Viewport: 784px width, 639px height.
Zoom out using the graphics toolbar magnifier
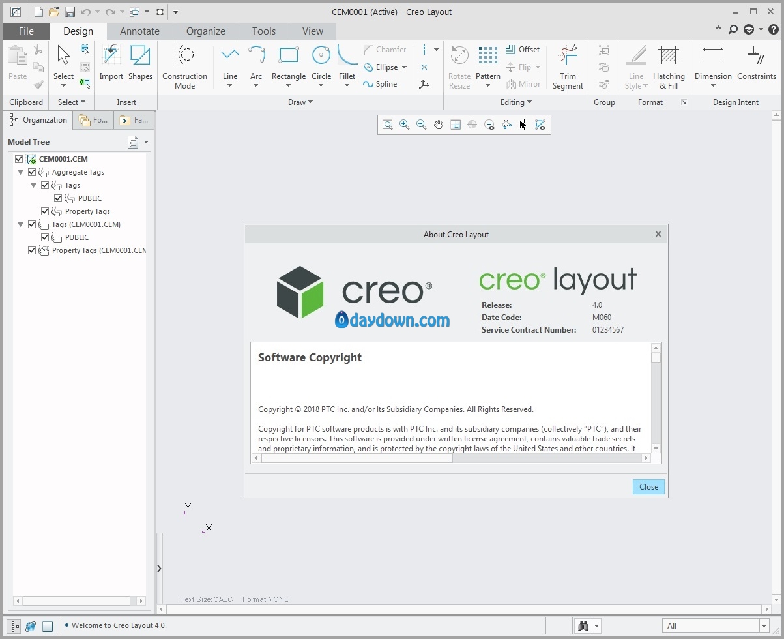click(422, 125)
